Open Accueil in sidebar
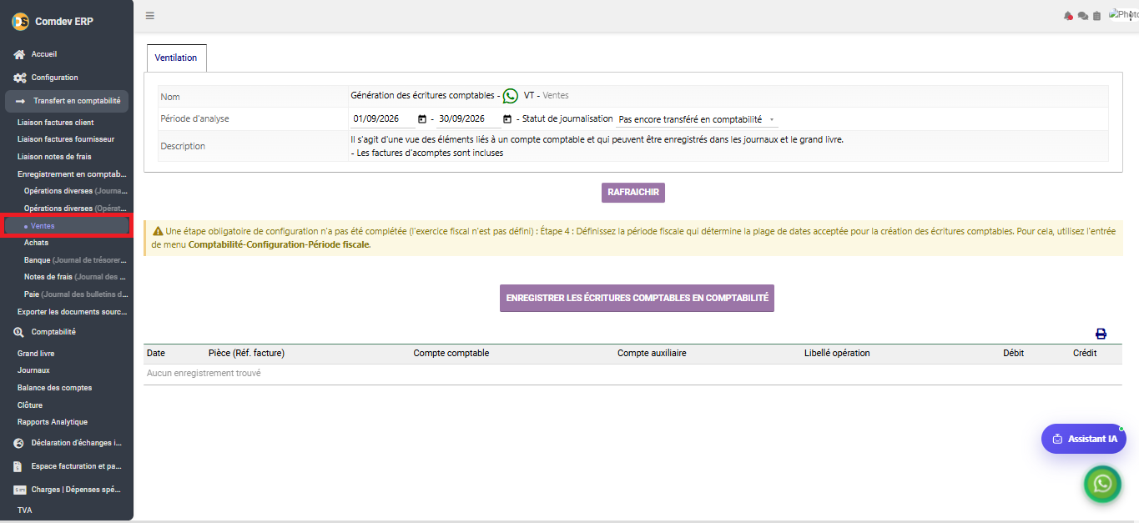The height and width of the screenshot is (523, 1139). [44, 54]
